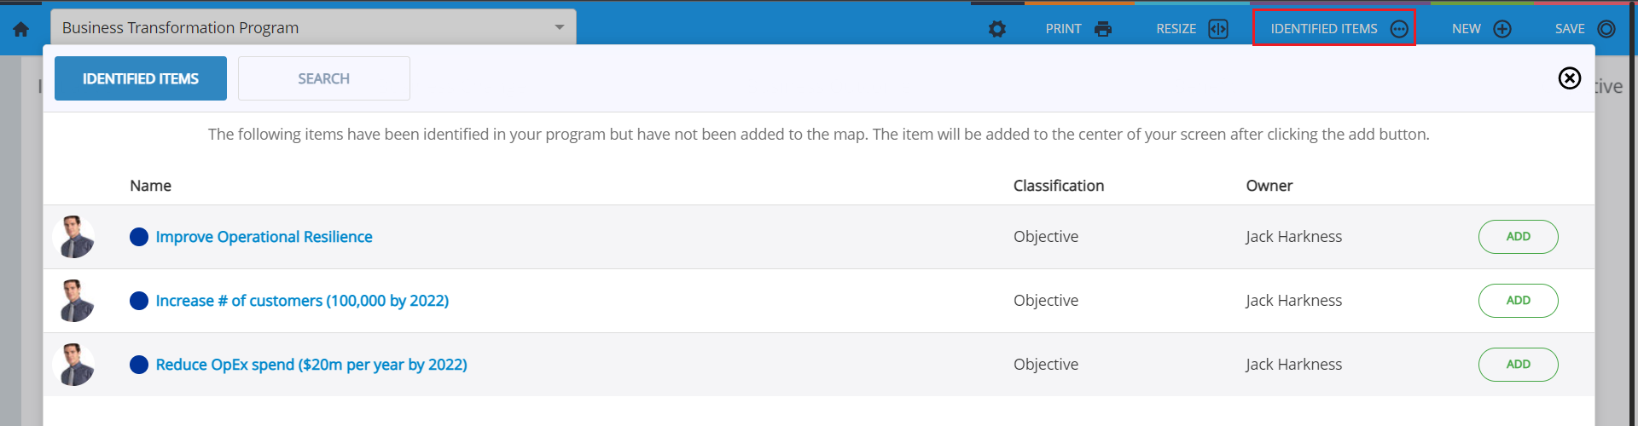Click the printer icon next to PRINT

pos(1103,29)
